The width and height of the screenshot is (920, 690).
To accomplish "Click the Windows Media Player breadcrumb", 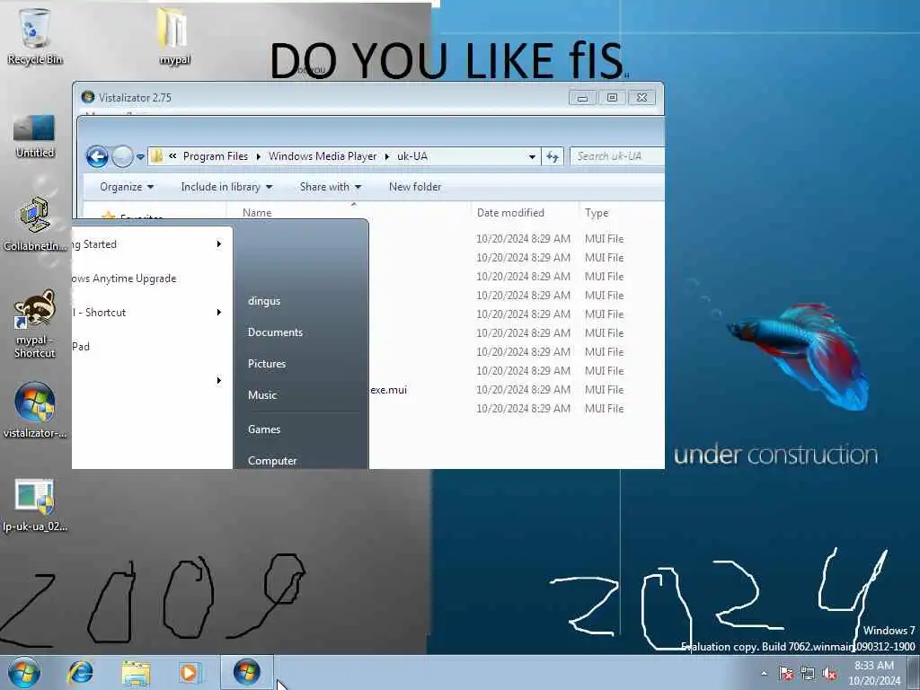I will coord(323,156).
